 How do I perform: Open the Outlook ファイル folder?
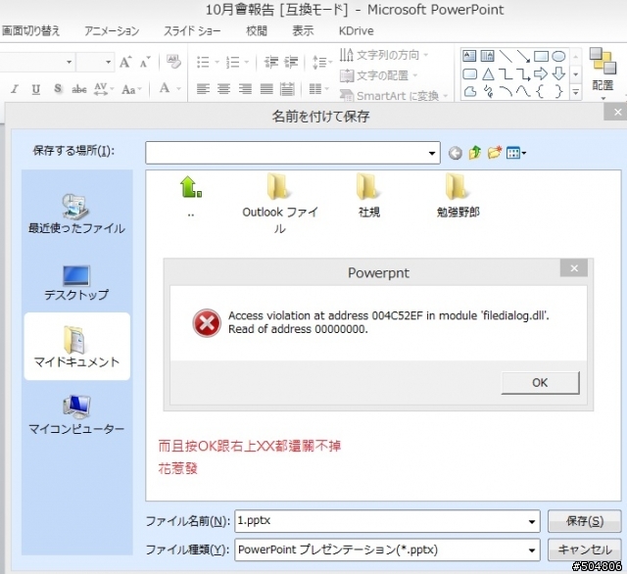coord(279,203)
